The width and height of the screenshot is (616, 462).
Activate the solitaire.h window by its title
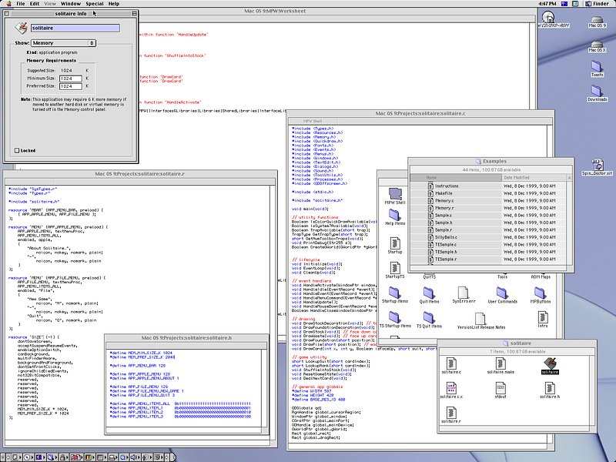coord(186,338)
